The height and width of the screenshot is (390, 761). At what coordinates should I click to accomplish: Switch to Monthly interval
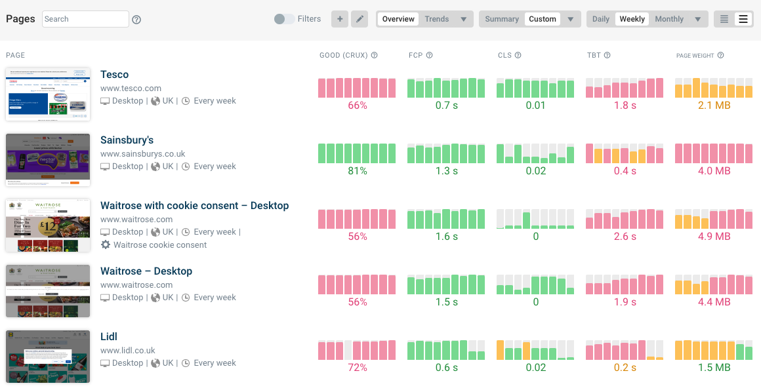pyautogui.click(x=668, y=19)
